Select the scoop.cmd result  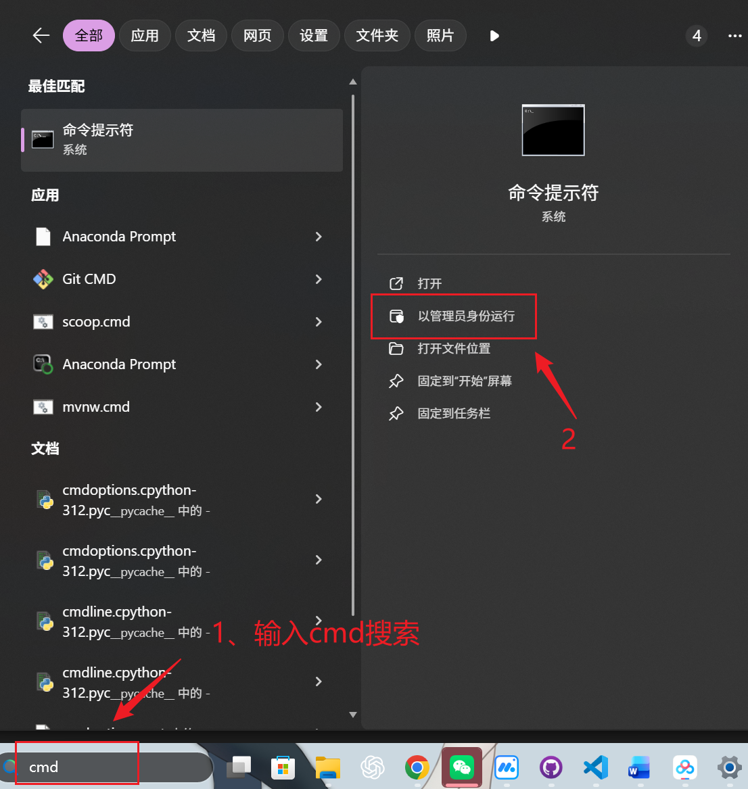pyautogui.click(x=96, y=322)
